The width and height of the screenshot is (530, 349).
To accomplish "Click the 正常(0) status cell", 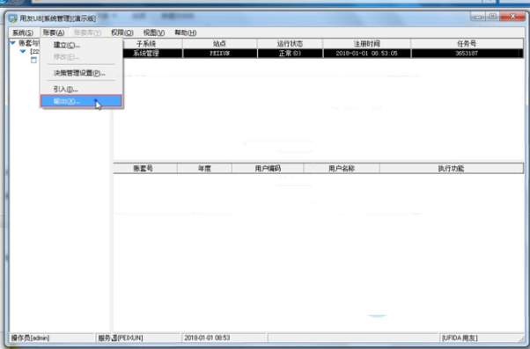I will coord(290,54).
